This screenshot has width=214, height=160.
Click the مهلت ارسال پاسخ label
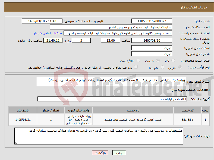coord(195,41)
